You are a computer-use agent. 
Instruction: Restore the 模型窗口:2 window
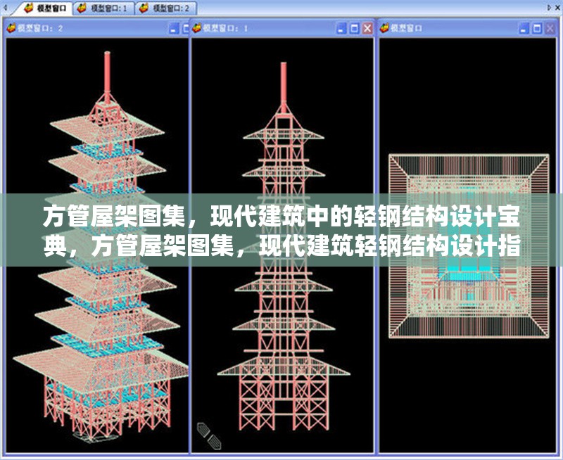pos(186,28)
